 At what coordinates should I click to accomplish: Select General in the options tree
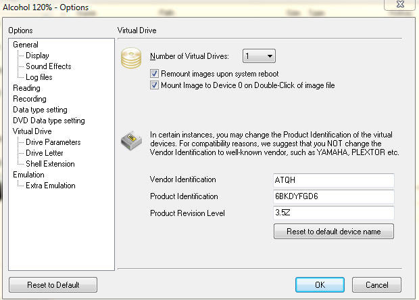pos(26,45)
